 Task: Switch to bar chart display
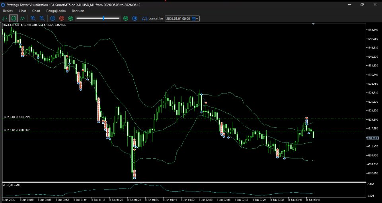click(5, 18)
